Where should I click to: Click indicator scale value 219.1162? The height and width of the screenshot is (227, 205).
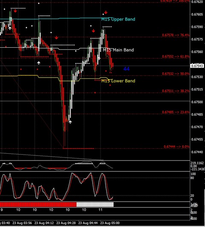(197, 163)
